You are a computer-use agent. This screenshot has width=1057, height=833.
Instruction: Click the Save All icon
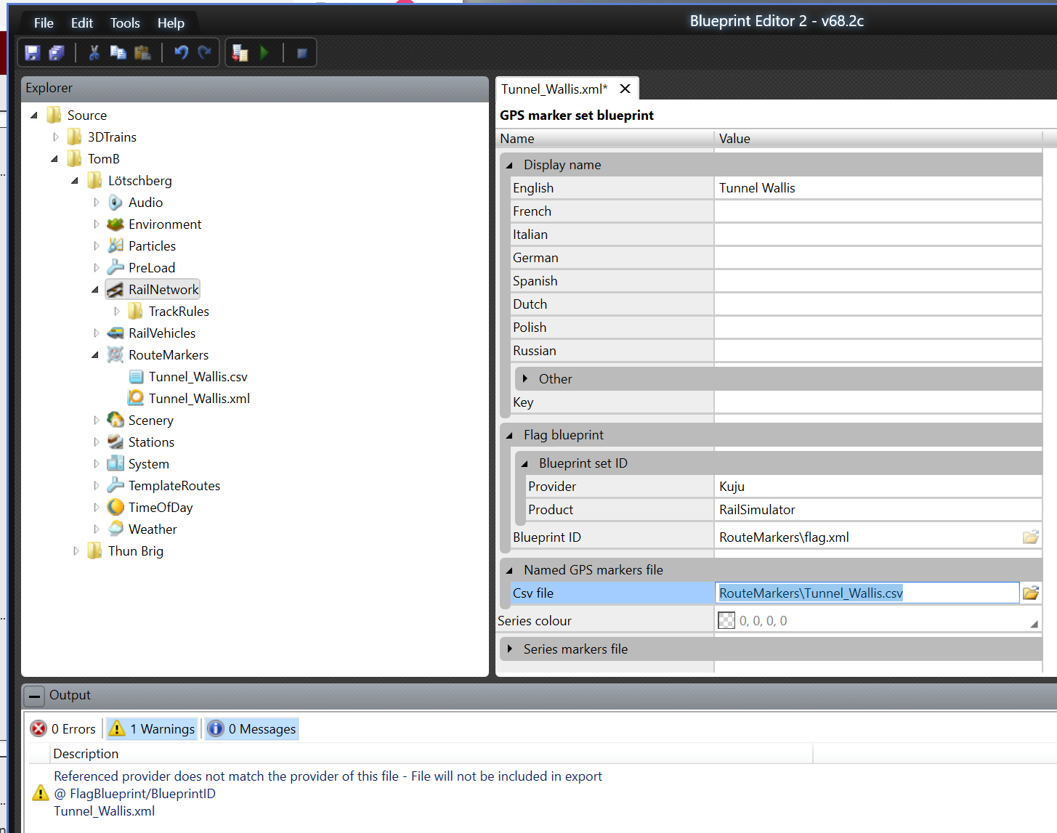[x=56, y=53]
